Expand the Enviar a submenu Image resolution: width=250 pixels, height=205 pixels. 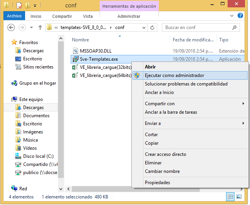190,123
